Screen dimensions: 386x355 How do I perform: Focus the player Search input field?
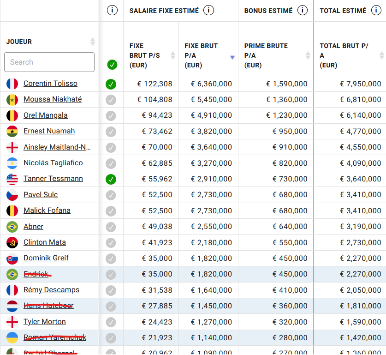pos(49,62)
